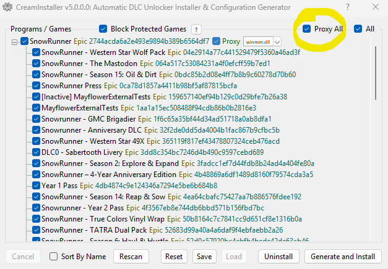388x269 pixels.
Task: Click the vertical scrollbar of the games list
Action: coord(376,73)
